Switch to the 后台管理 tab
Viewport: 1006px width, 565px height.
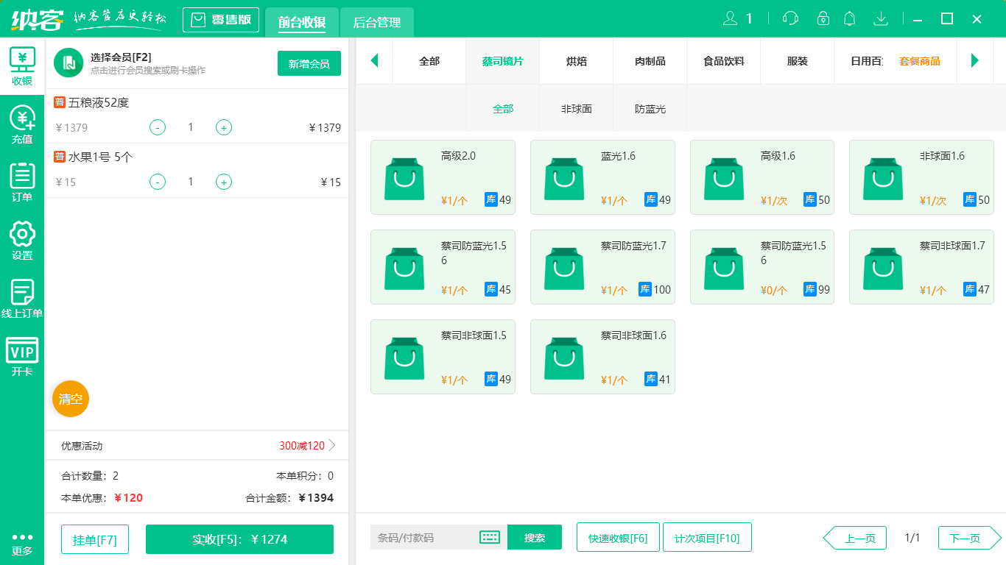tap(376, 23)
